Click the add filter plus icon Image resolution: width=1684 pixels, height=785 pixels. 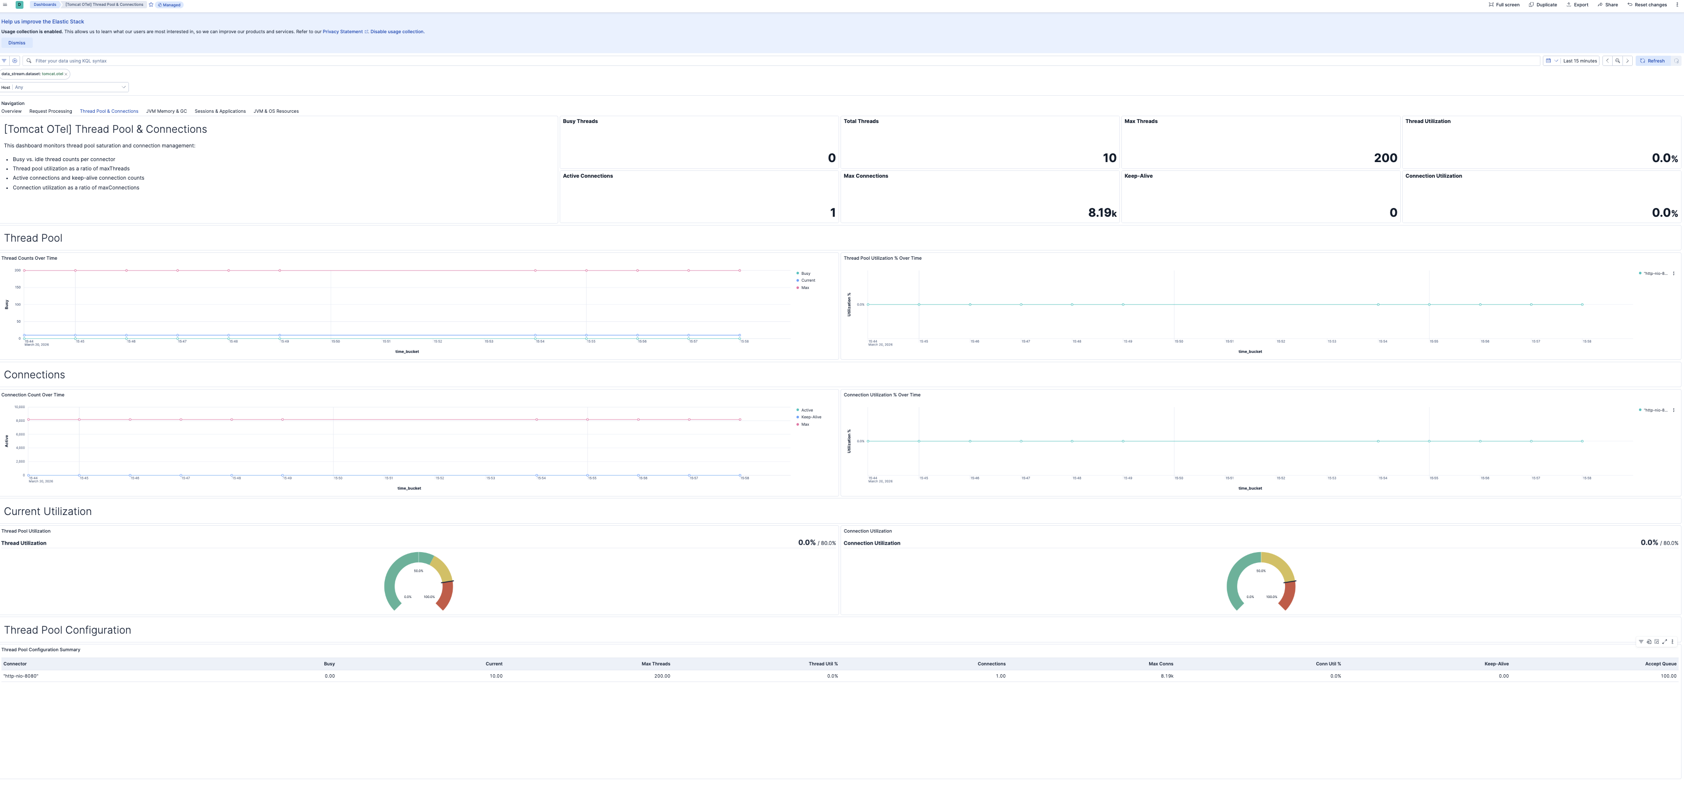14,61
